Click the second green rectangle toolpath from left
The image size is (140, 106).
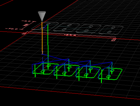point(67,71)
